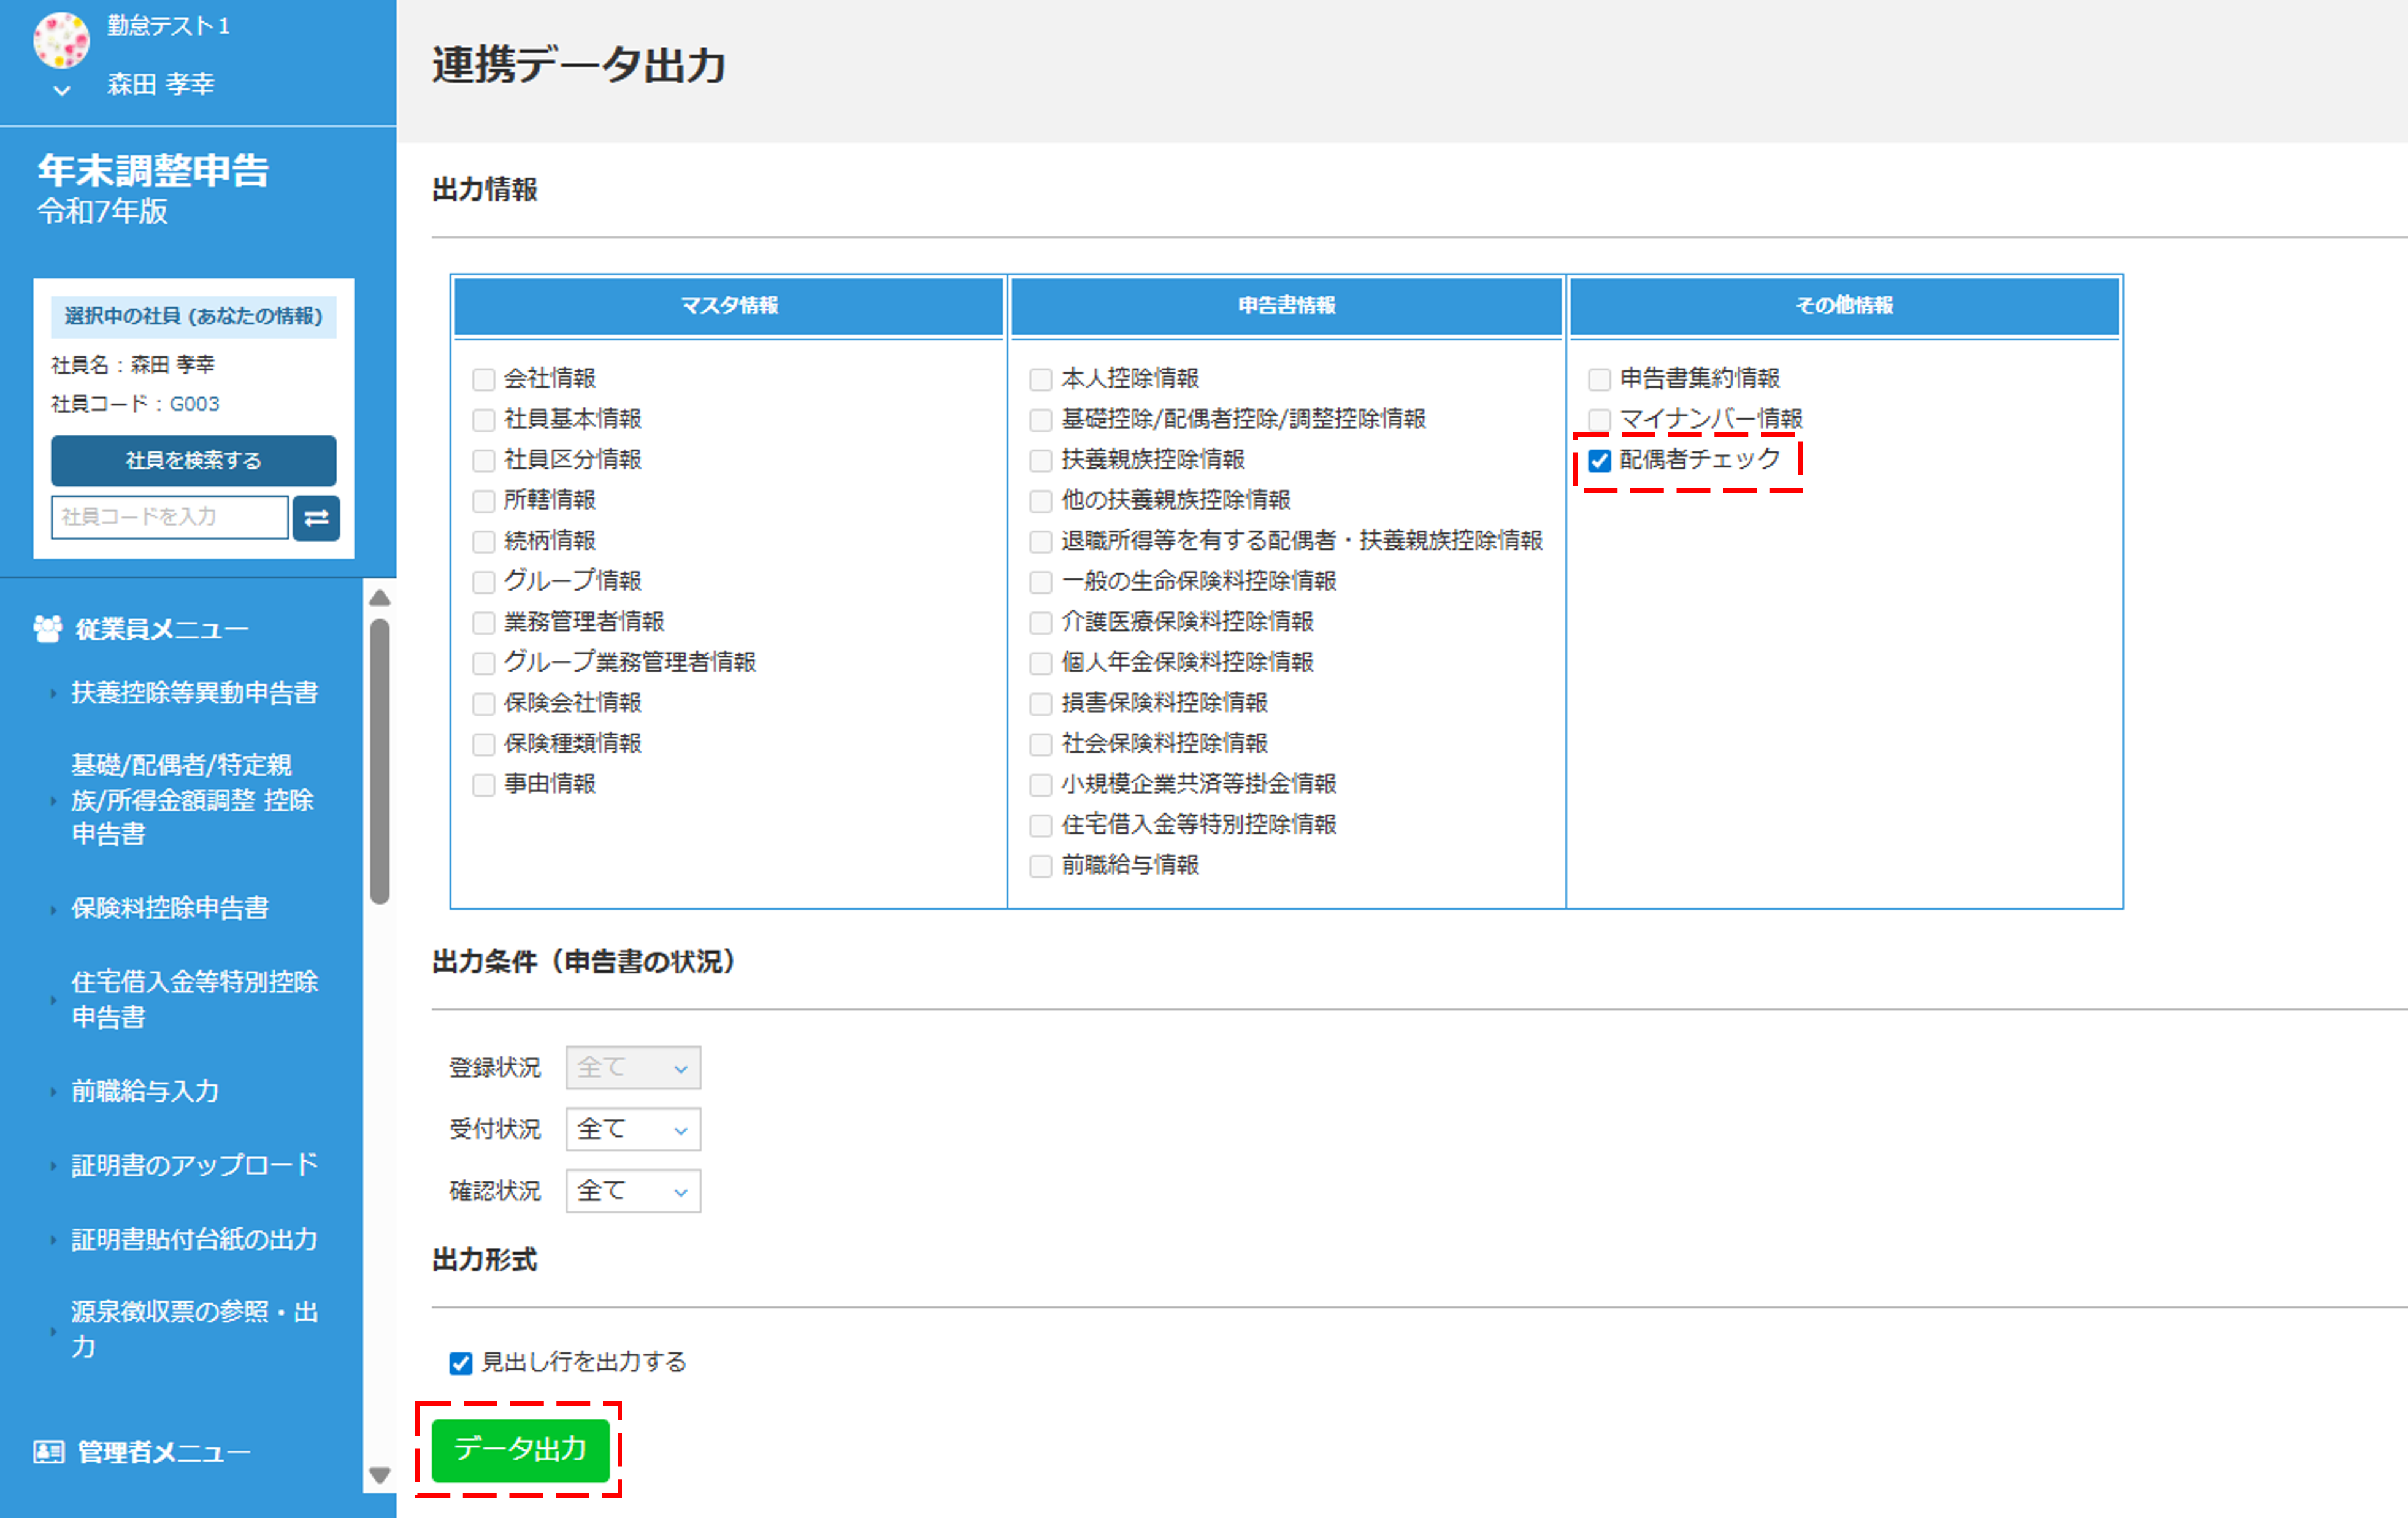The width and height of the screenshot is (2408, 1518).
Task: Click the user avatar profile picture
Action: tap(61, 40)
